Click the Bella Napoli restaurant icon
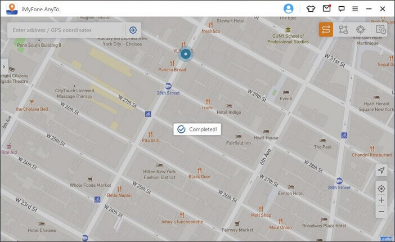 point(119,189)
